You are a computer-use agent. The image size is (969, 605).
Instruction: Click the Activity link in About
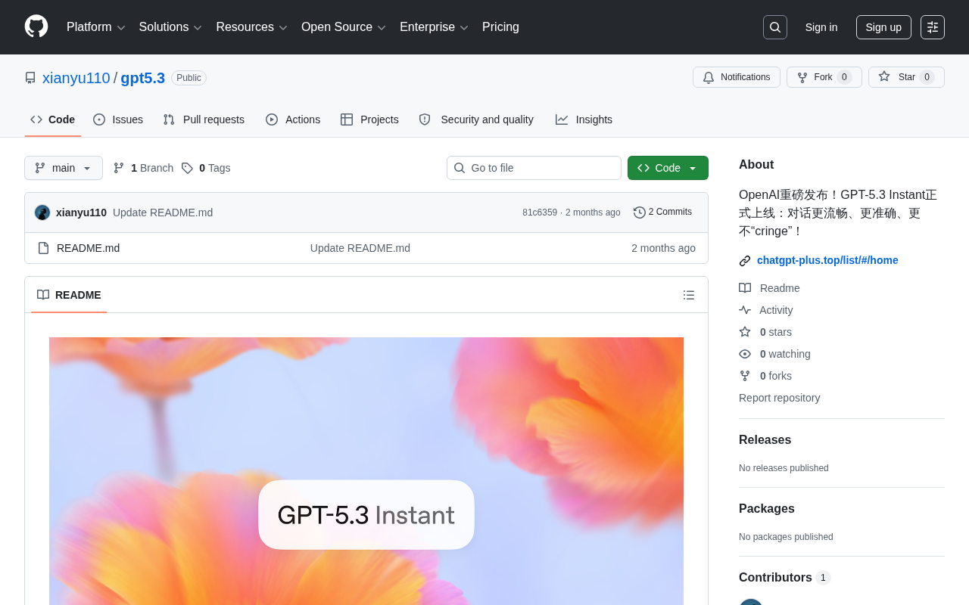(776, 310)
